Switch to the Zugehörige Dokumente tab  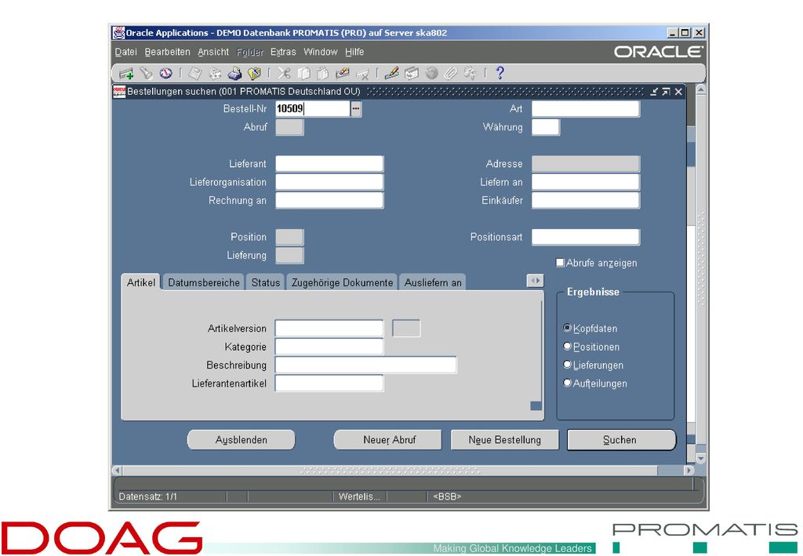342,282
